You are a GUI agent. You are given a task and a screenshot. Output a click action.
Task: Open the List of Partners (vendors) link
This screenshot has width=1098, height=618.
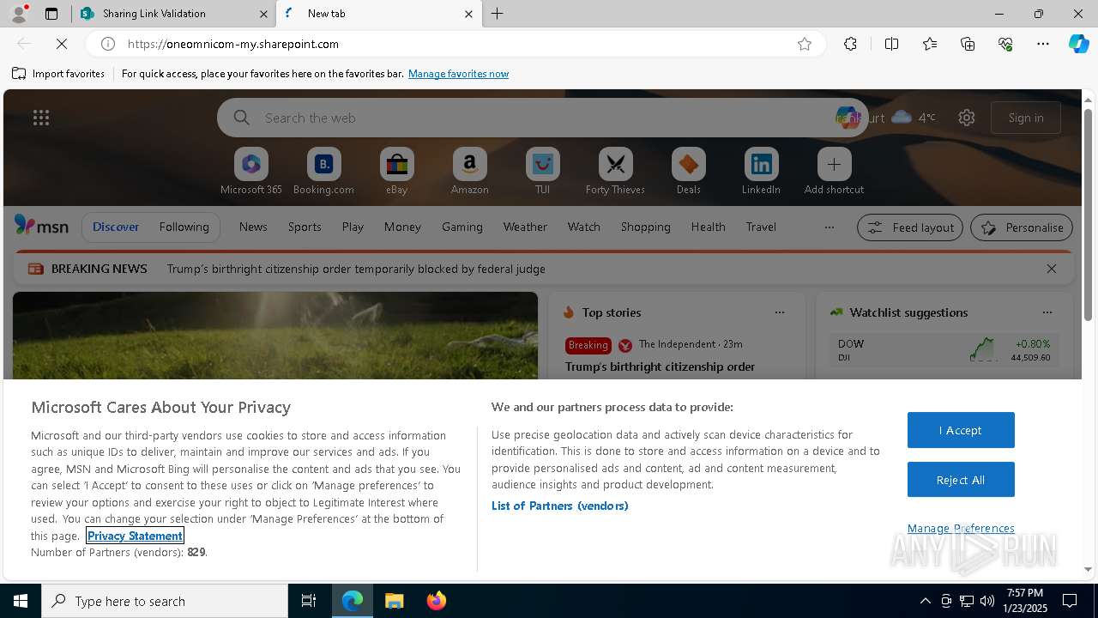(560, 506)
